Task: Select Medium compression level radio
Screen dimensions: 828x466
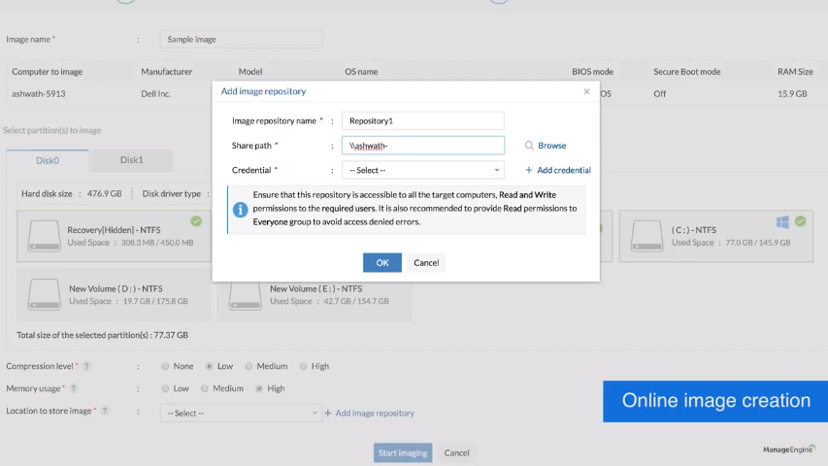Action: pyautogui.click(x=248, y=367)
